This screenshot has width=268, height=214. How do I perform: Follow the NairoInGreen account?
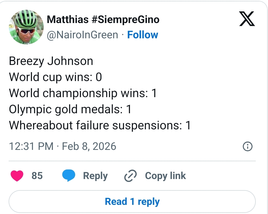(142, 35)
